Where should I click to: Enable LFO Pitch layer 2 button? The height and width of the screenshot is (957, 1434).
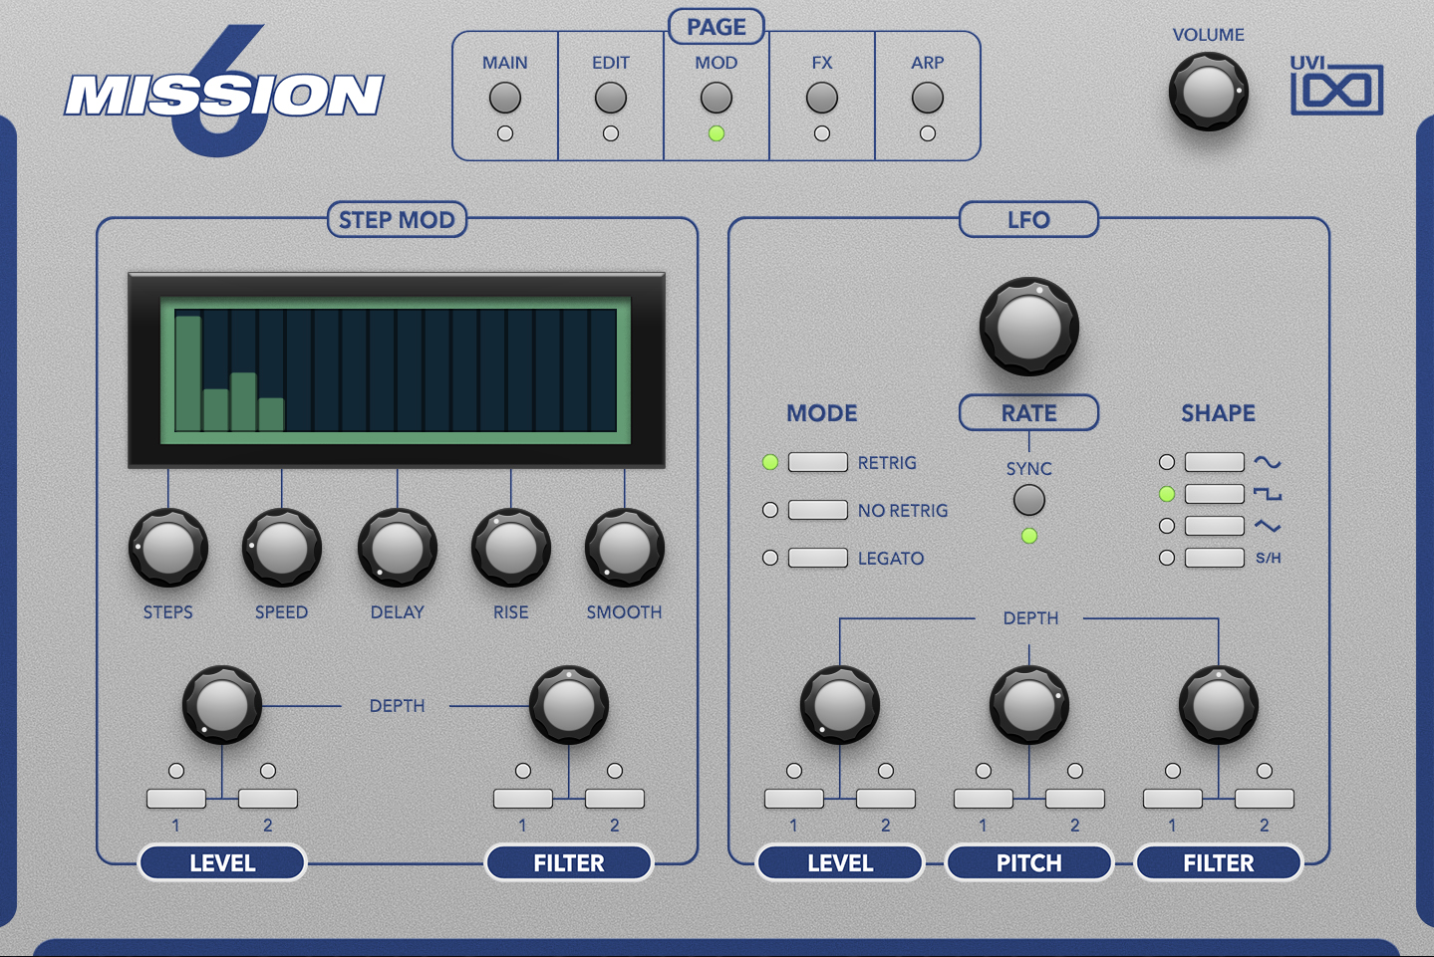coord(1074,798)
